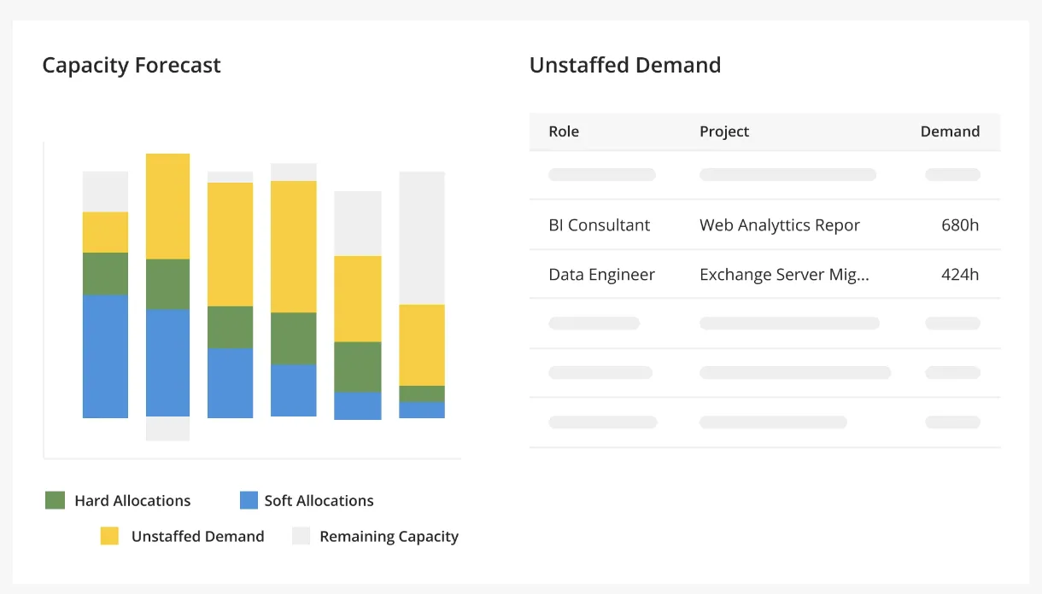The width and height of the screenshot is (1042, 594).
Task: Click the blue Soft Allocations legend swatch
Action: point(249,500)
